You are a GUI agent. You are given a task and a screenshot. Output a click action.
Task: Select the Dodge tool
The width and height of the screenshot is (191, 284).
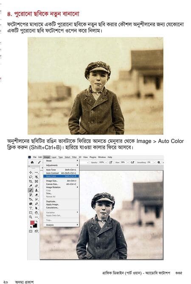coord(31,204)
